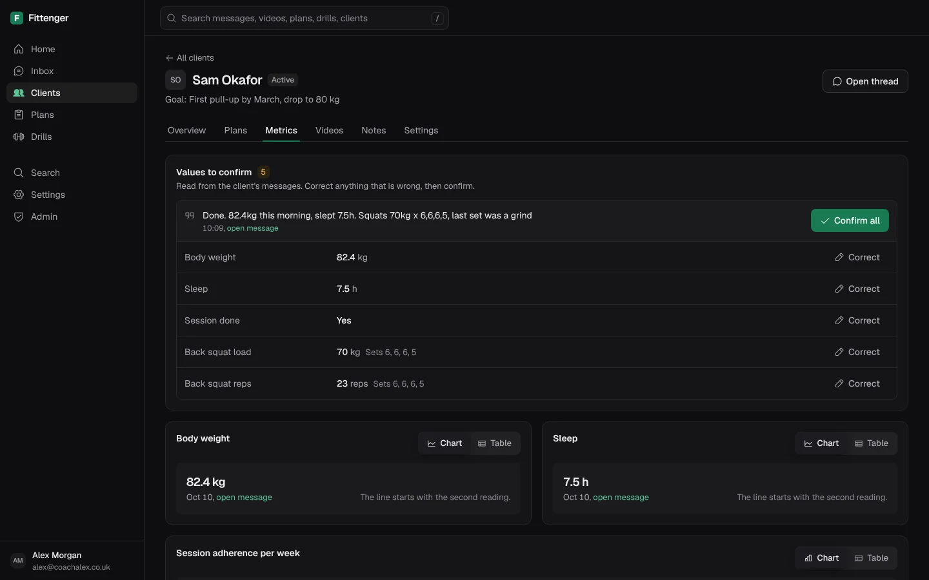Click the Fittenger logo icon

[17, 18]
